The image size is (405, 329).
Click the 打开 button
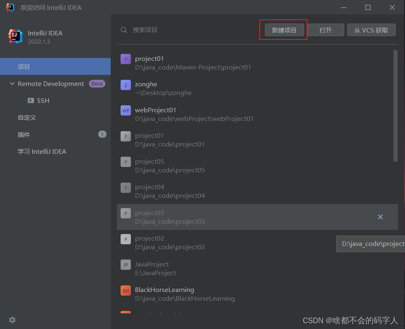[x=326, y=30]
